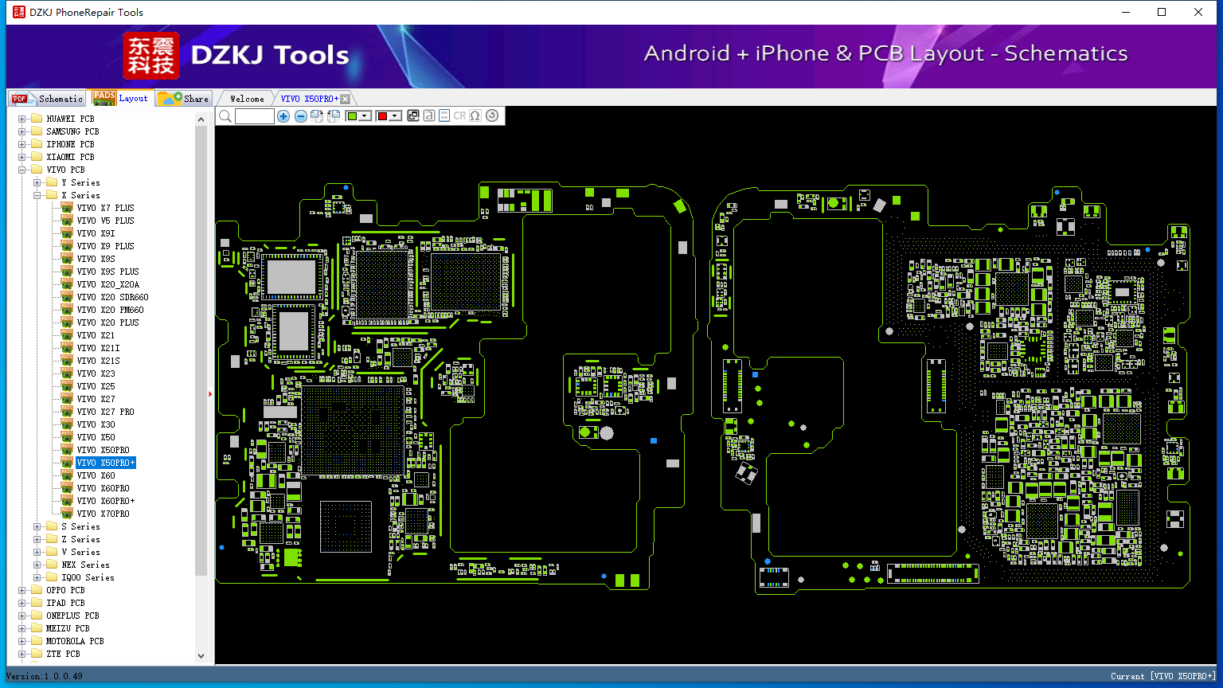Click the Z Series folder label

point(80,539)
